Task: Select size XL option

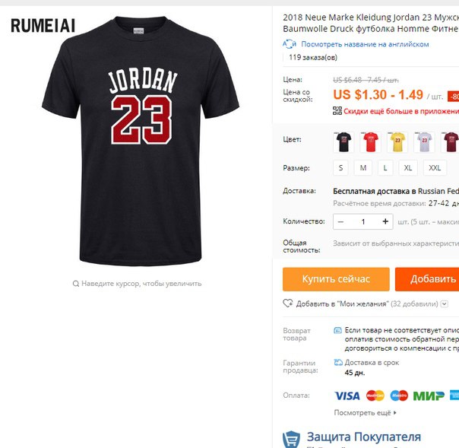Action: [x=408, y=168]
